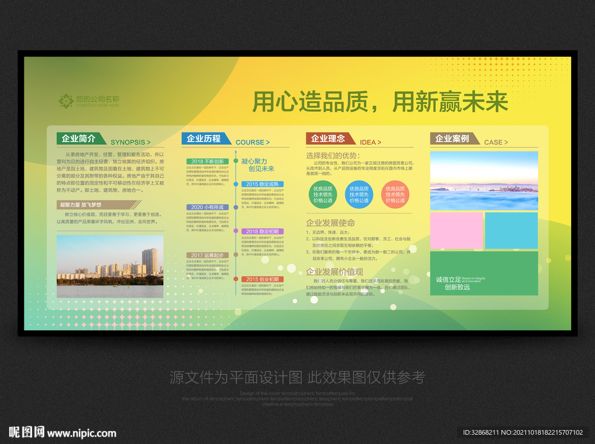Click the green 优良品质 circle
The image size is (595, 444).
click(x=322, y=194)
